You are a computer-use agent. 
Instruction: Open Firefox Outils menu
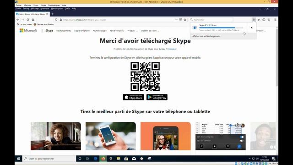67,9
